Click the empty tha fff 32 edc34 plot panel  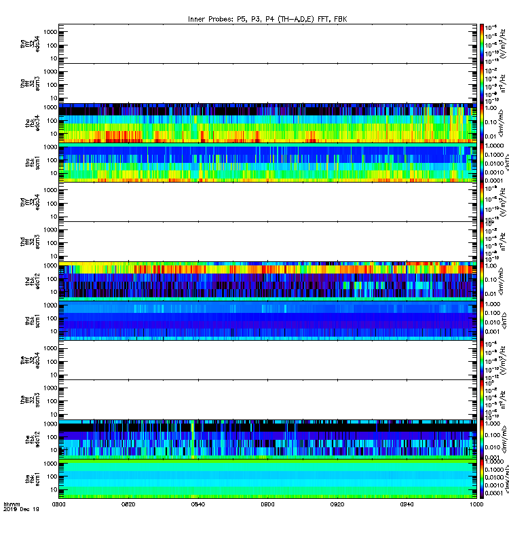click(x=267, y=43)
